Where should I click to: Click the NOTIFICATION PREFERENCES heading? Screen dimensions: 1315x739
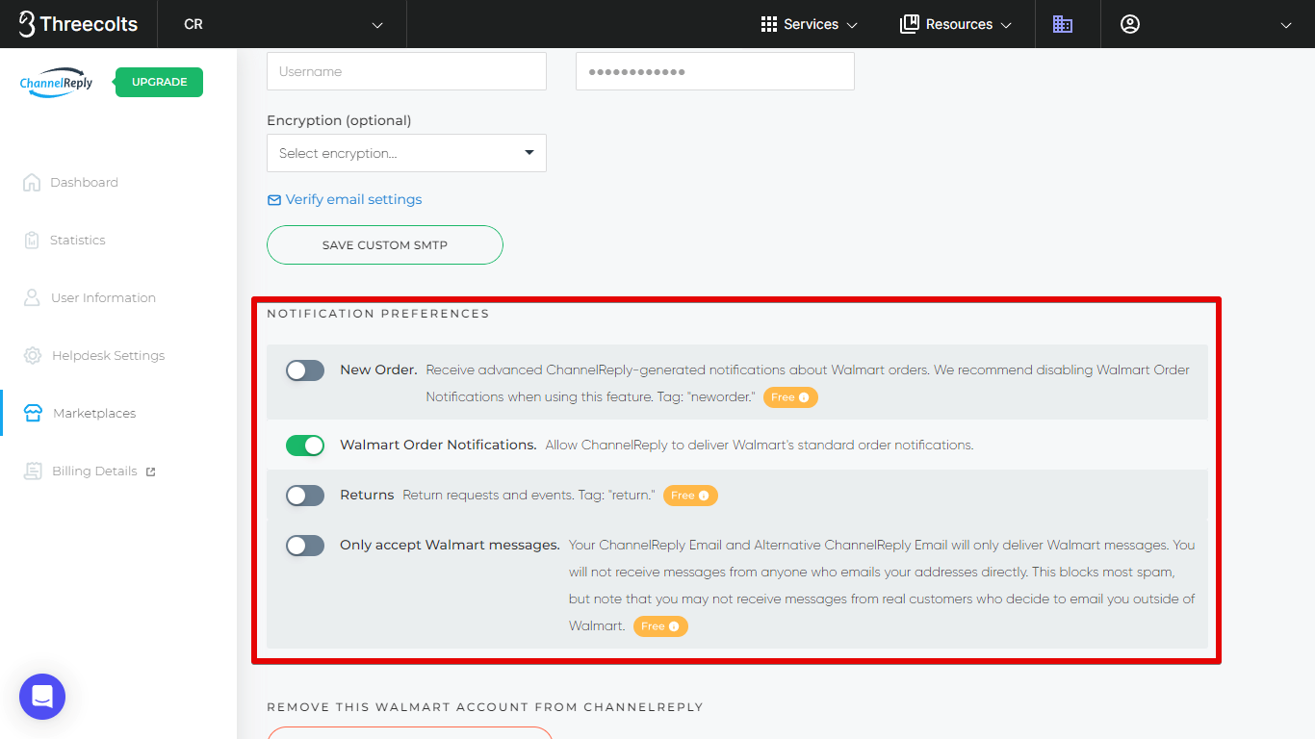point(378,314)
